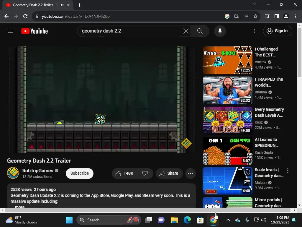Image resolution: width=302 pixels, height=227 pixels.
Task: Open "Mirror portals | Geometry das..." title
Action: (269, 203)
